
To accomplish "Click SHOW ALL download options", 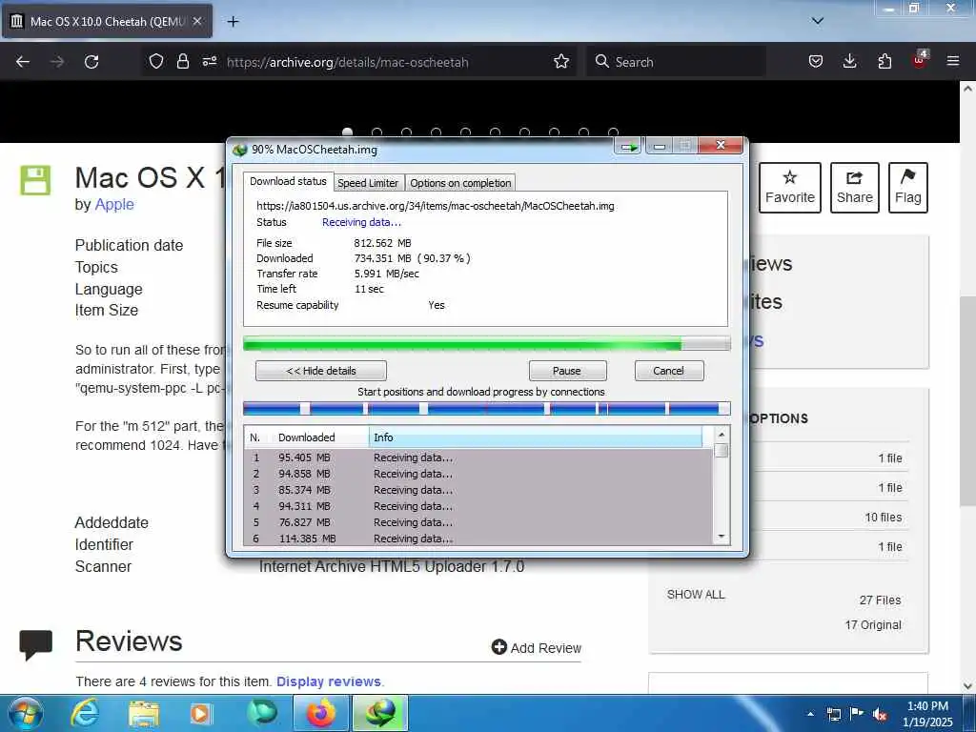I will point(696,595).
